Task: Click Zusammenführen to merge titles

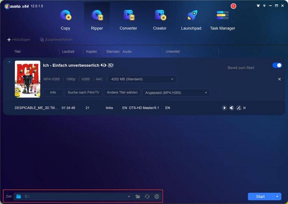Action: click(x=56, y=40)
